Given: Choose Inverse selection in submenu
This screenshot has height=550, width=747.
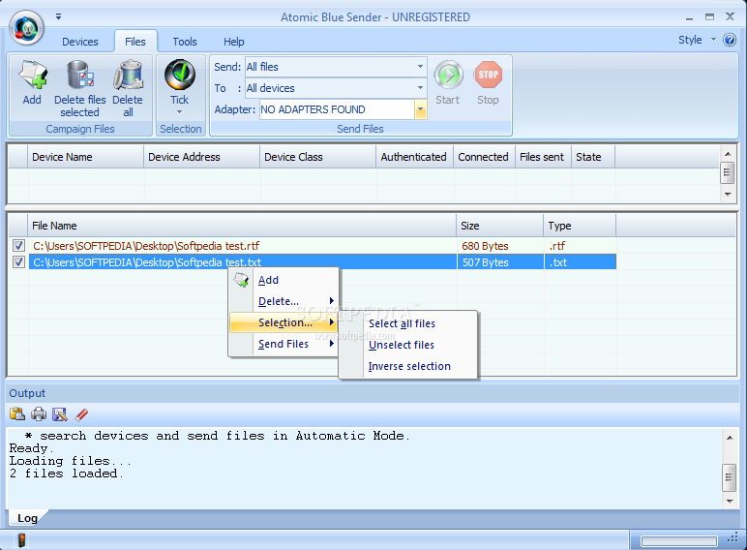Looking at the screenshot, I should pos(408,367).
